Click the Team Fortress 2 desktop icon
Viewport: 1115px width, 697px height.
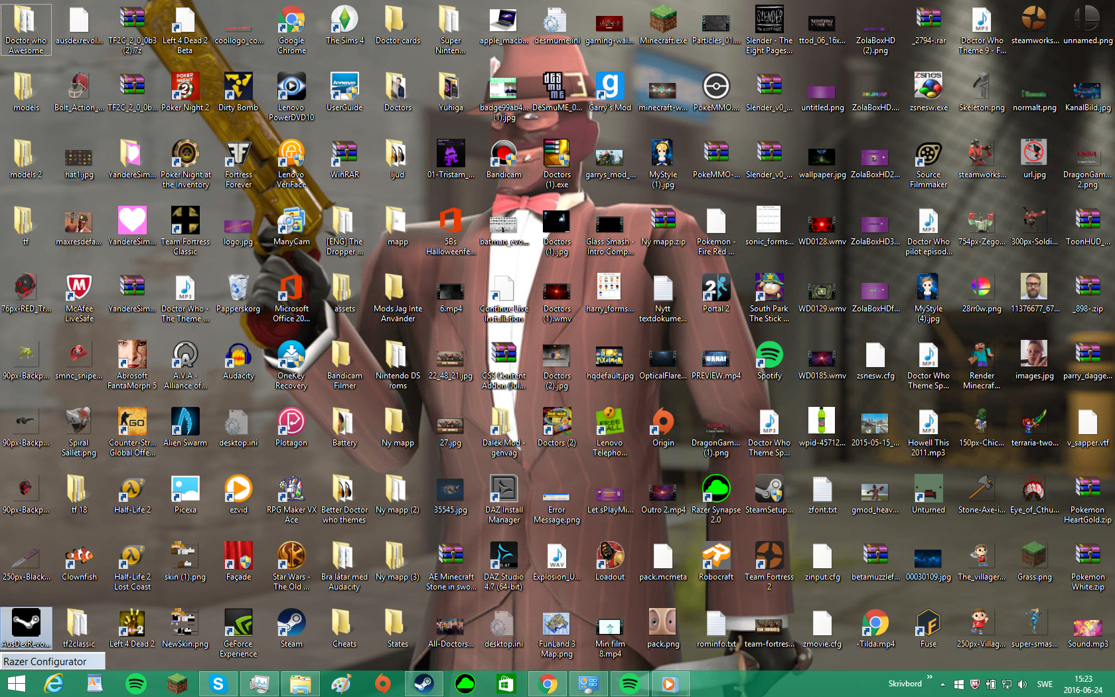[769, 566]
